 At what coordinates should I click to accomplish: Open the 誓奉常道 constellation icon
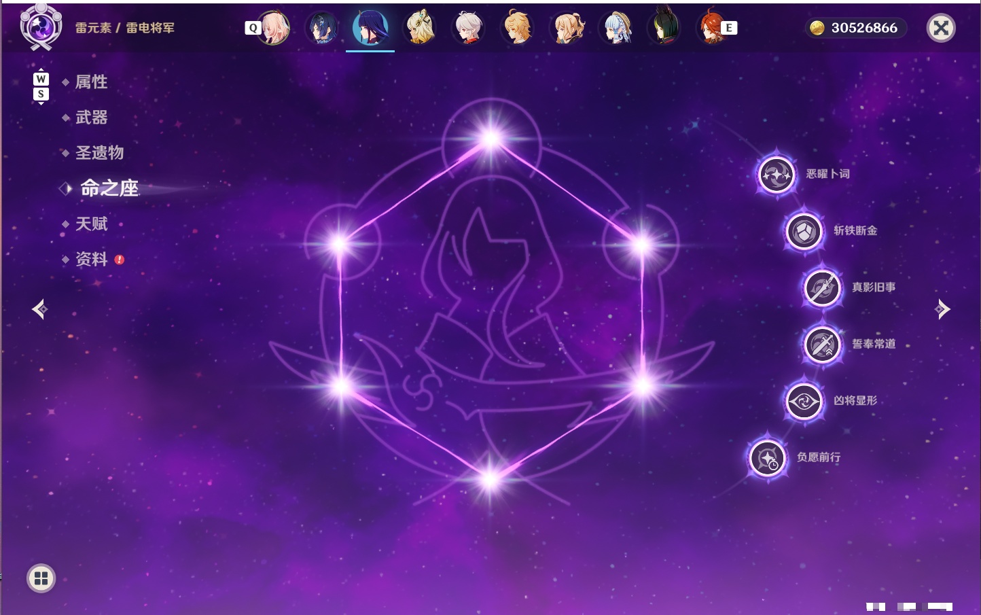click(822, 345)
